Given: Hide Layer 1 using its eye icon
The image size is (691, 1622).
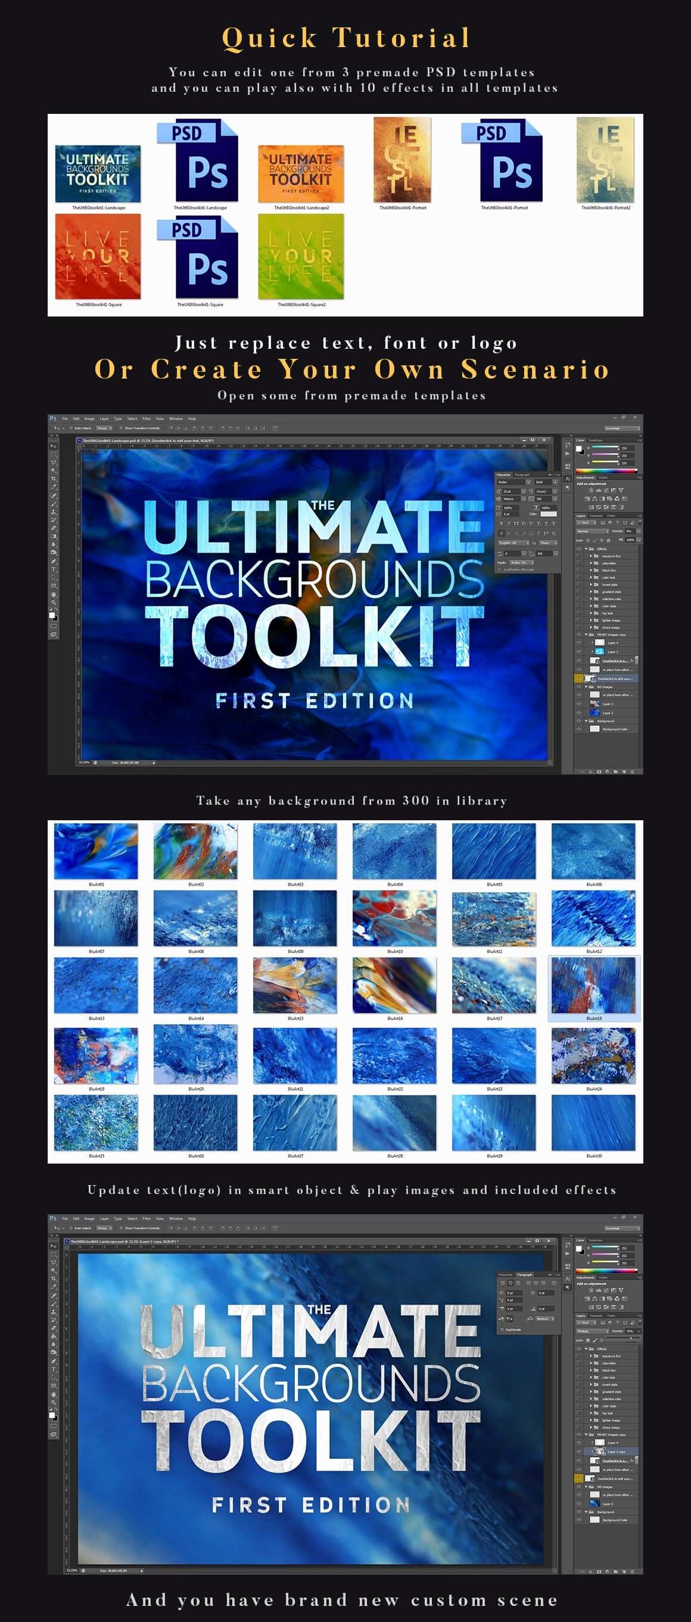Looking at the screenshot, I should tap(579, 712).
